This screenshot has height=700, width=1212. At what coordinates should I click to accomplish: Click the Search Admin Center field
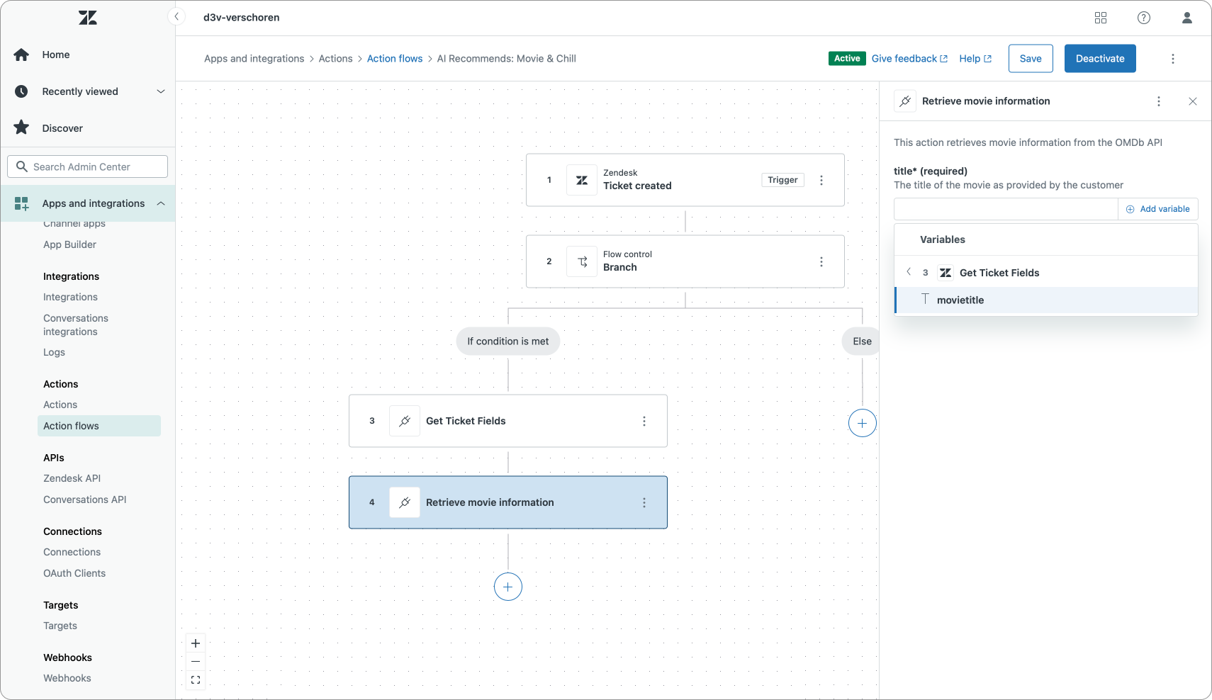click(x=88, y=166)
